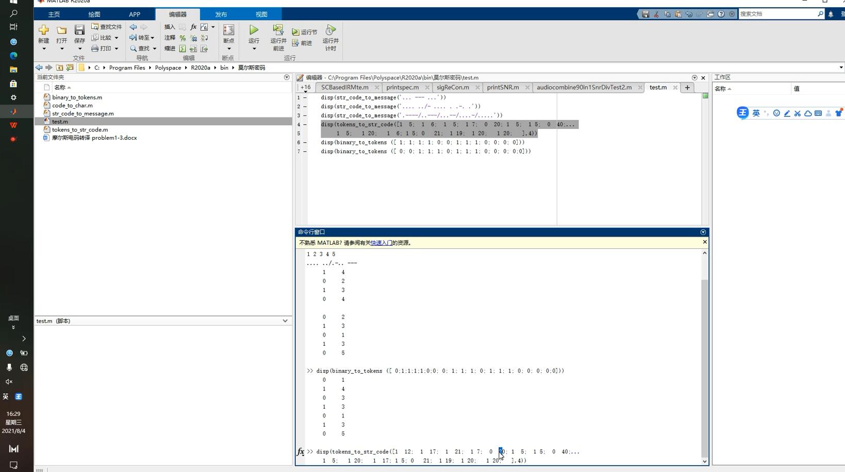Select binary_to_tokens.m in the file list
The height and width of the screenshot is (472, 845).
click(x=77, y=97)
